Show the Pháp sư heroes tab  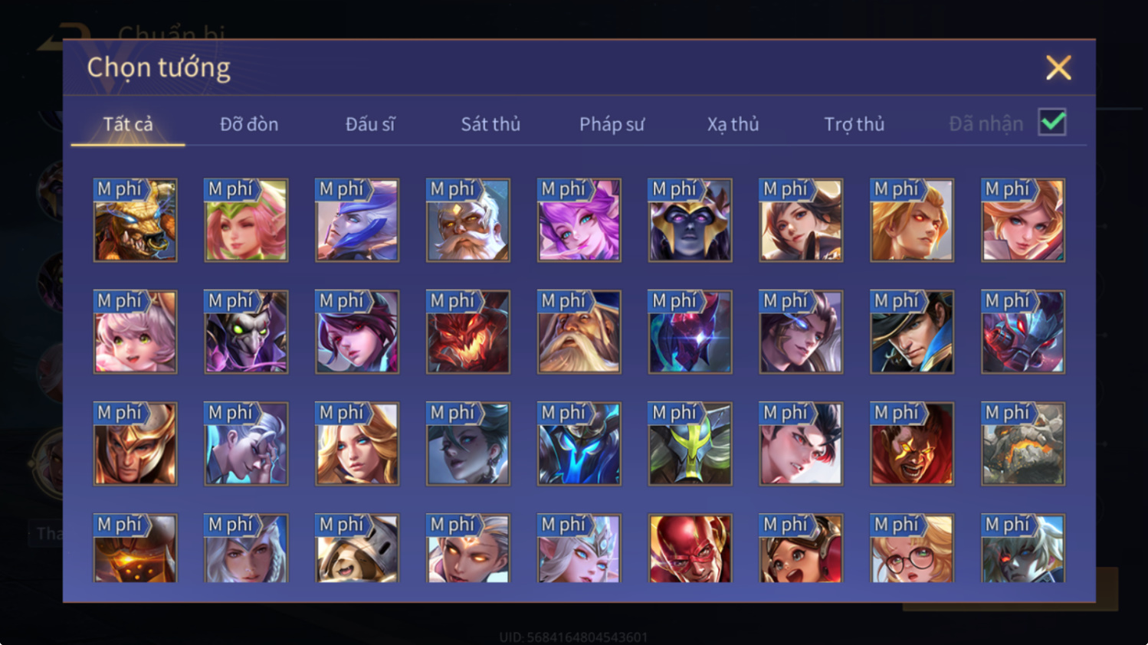tap(612, 124)
